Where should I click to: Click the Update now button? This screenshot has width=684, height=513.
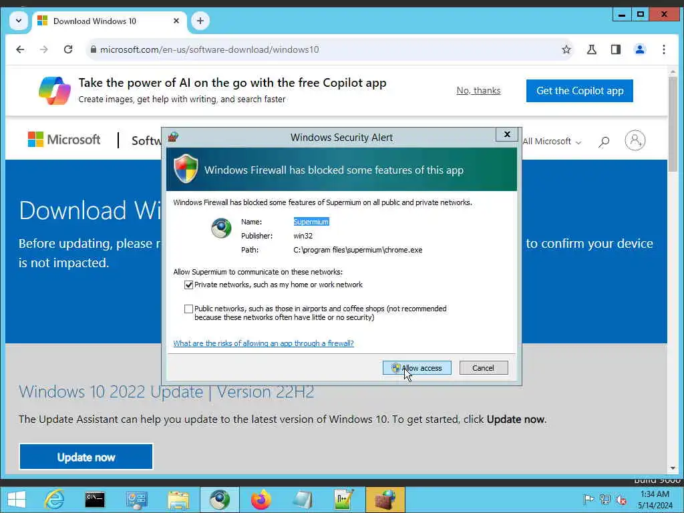coord(86,457)
